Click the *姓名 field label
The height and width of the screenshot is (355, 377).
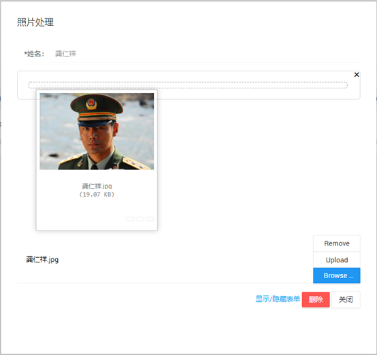pos(34,54)
